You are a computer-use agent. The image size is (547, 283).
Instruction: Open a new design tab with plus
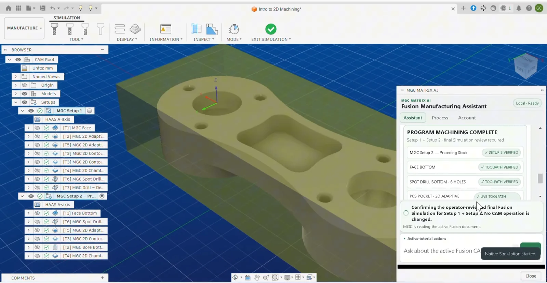click(463, 8)
